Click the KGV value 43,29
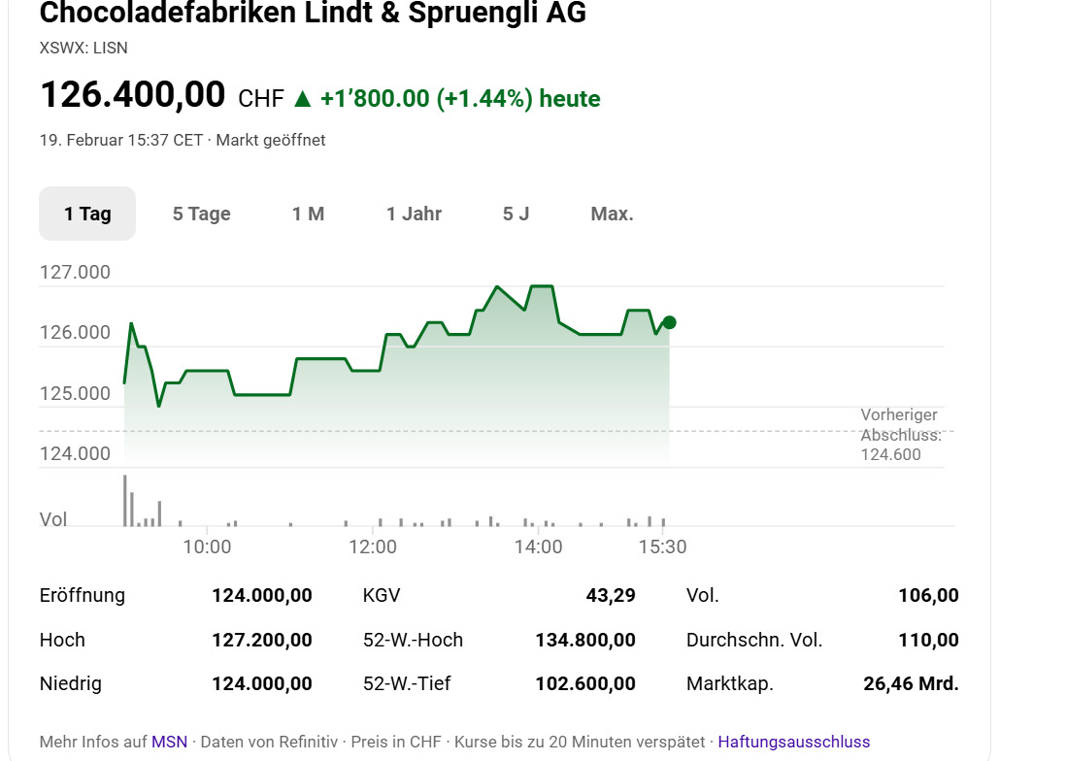1066x761 pixels. pyautogui.click(x=611, y=595)
